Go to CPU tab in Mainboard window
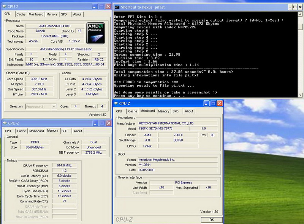The image size is (304, 224). pos(119,111)
